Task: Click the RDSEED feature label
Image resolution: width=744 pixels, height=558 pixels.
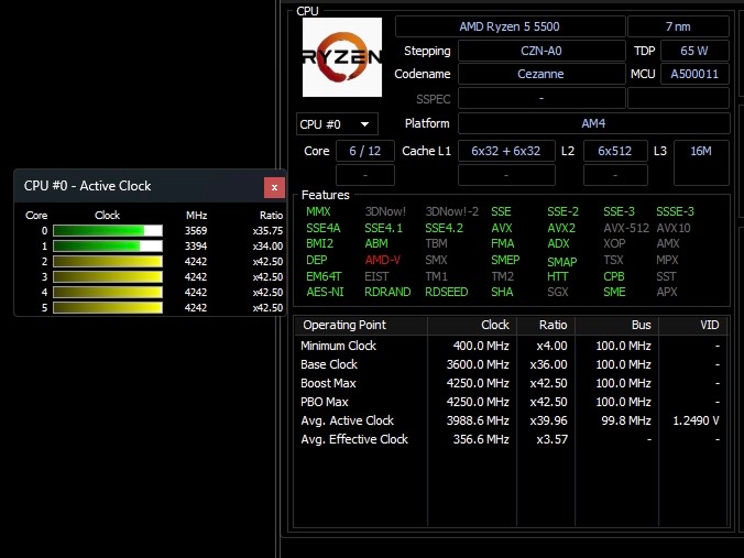Action: click(x=446, y=292)
